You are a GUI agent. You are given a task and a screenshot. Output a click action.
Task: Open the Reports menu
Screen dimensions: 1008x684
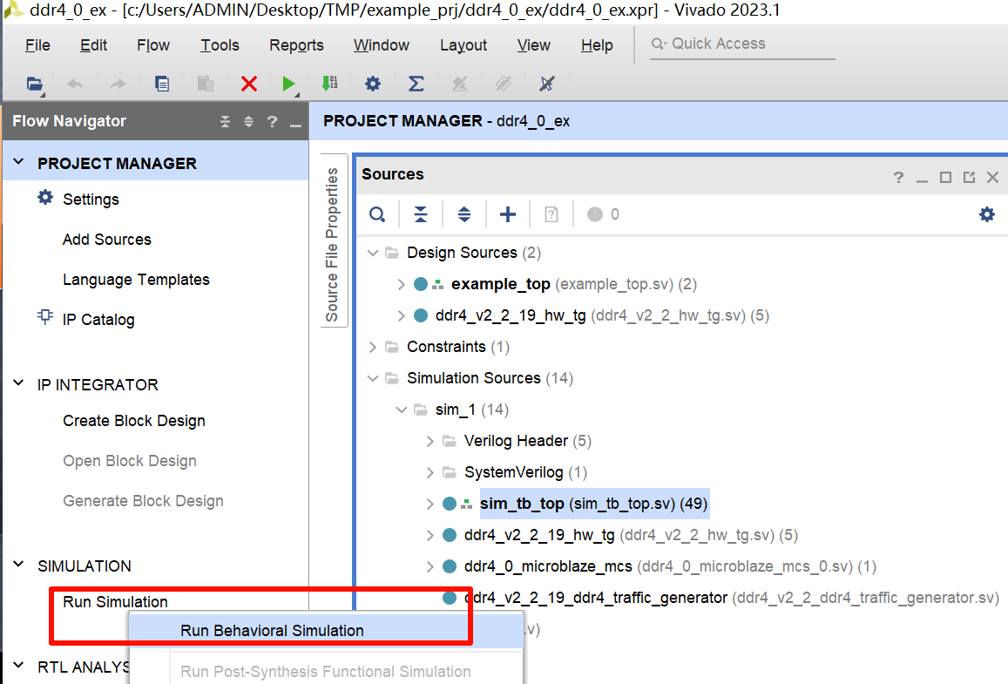[x=296, y=45]
